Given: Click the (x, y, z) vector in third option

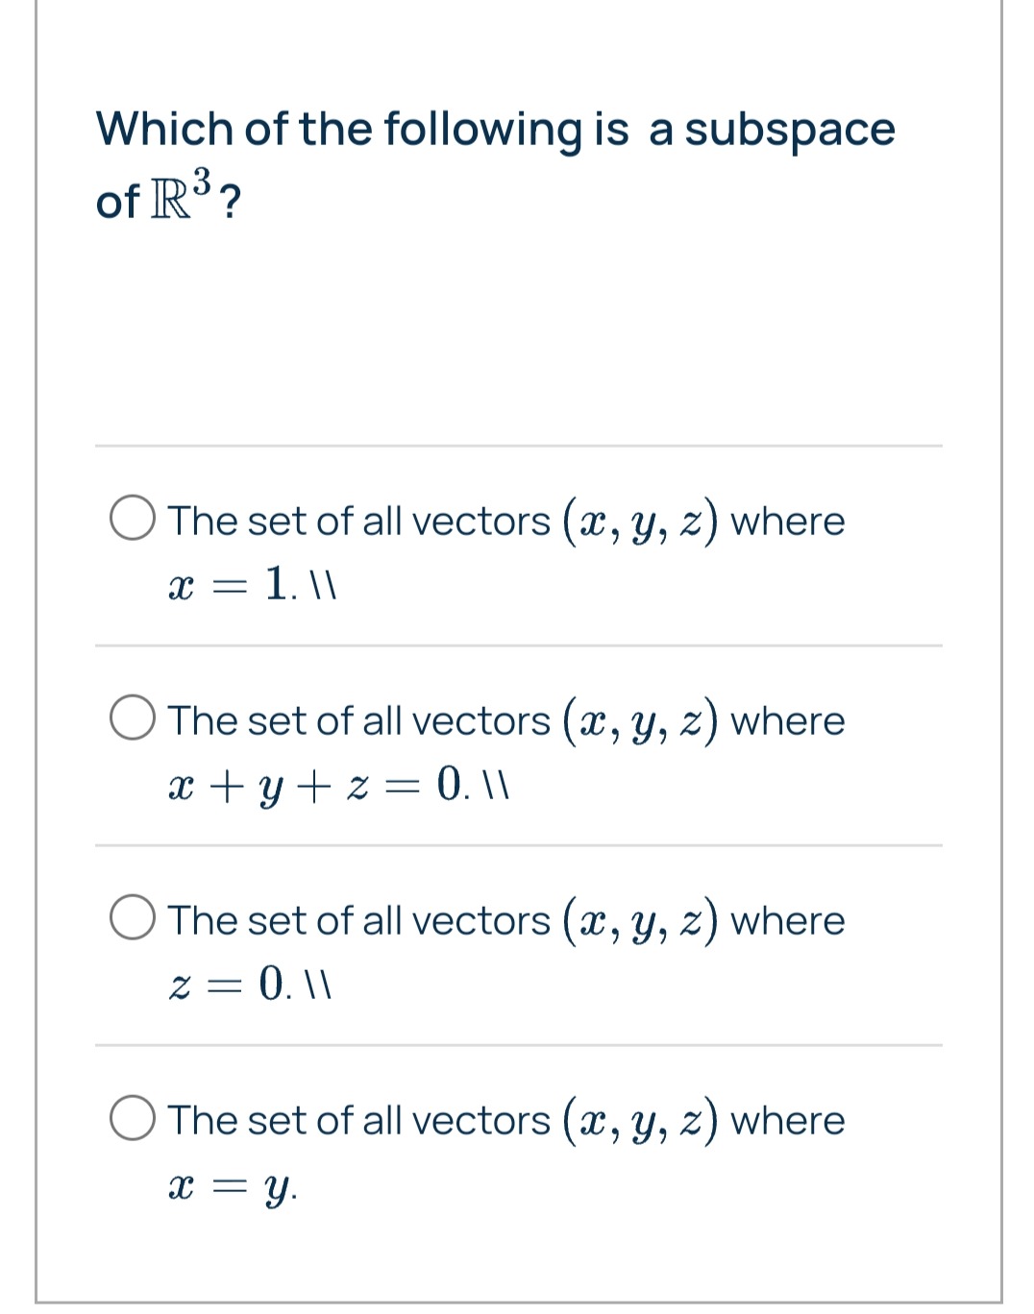Looking at the screenshot, I should point(641,922).
